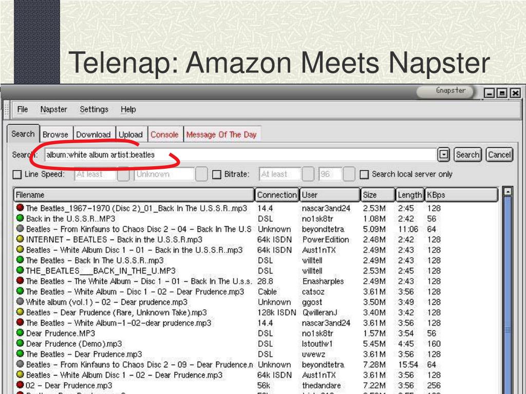Sort by the KBps column header
The image size is (526, 394).
461,195
